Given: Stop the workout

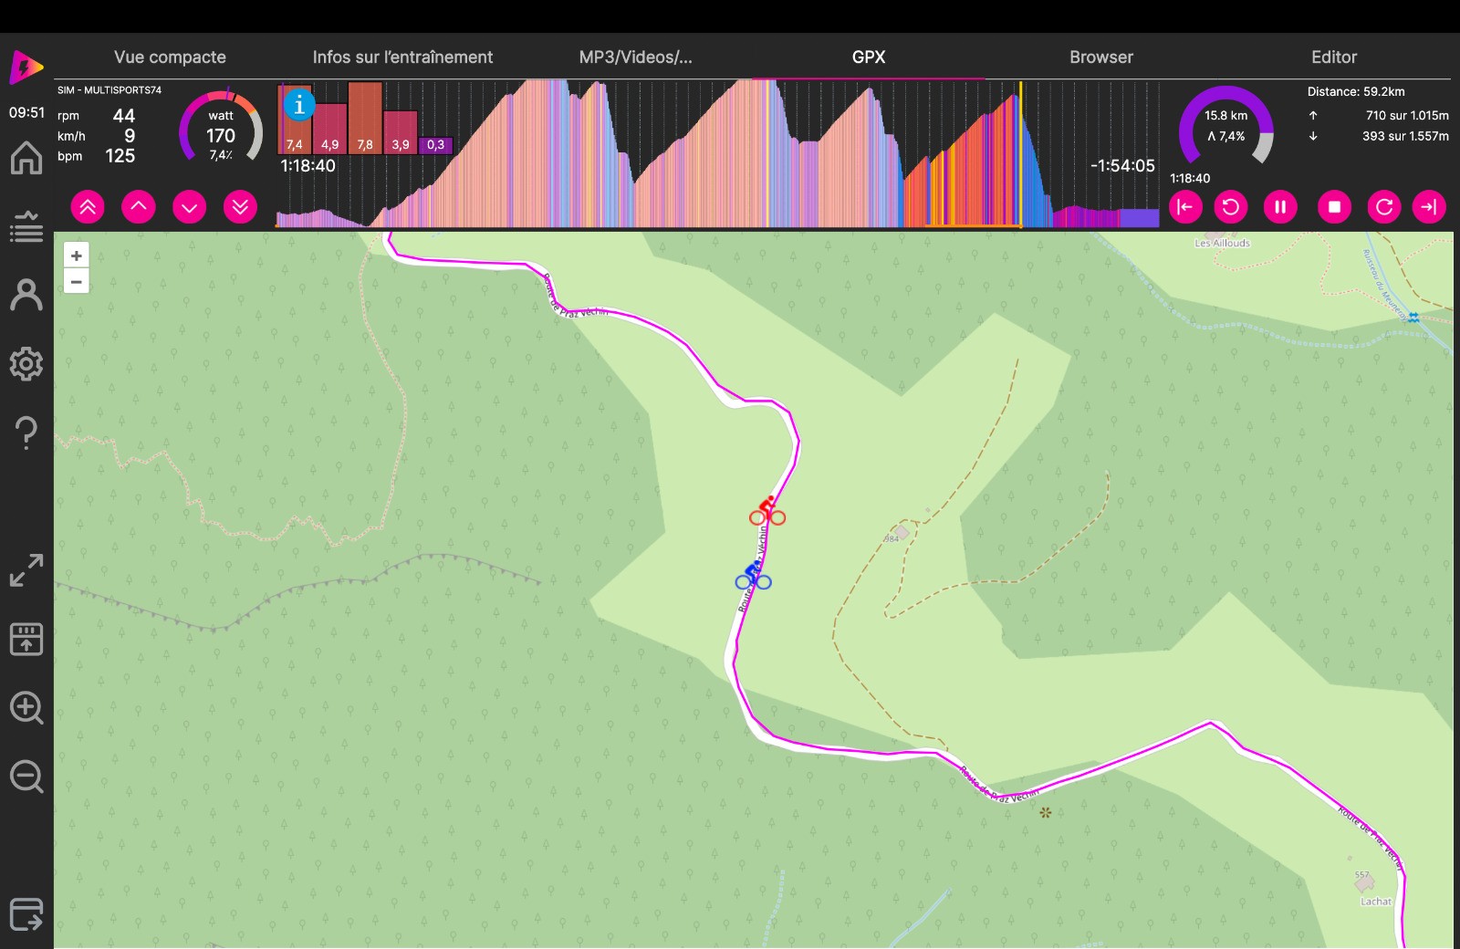Looking at the screenshot, I should [1334, 207].
